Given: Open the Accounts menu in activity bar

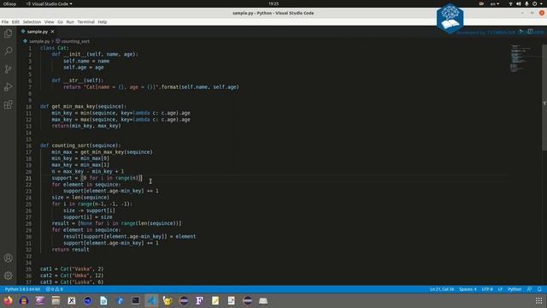Looking at the screenshot, I should pos(8,258).
